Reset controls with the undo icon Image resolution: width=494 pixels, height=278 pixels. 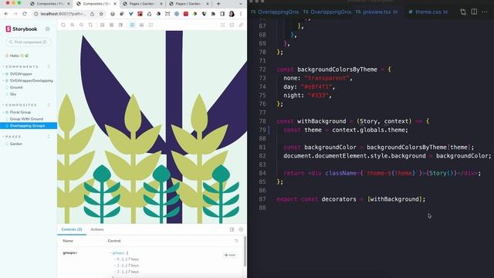236,241
